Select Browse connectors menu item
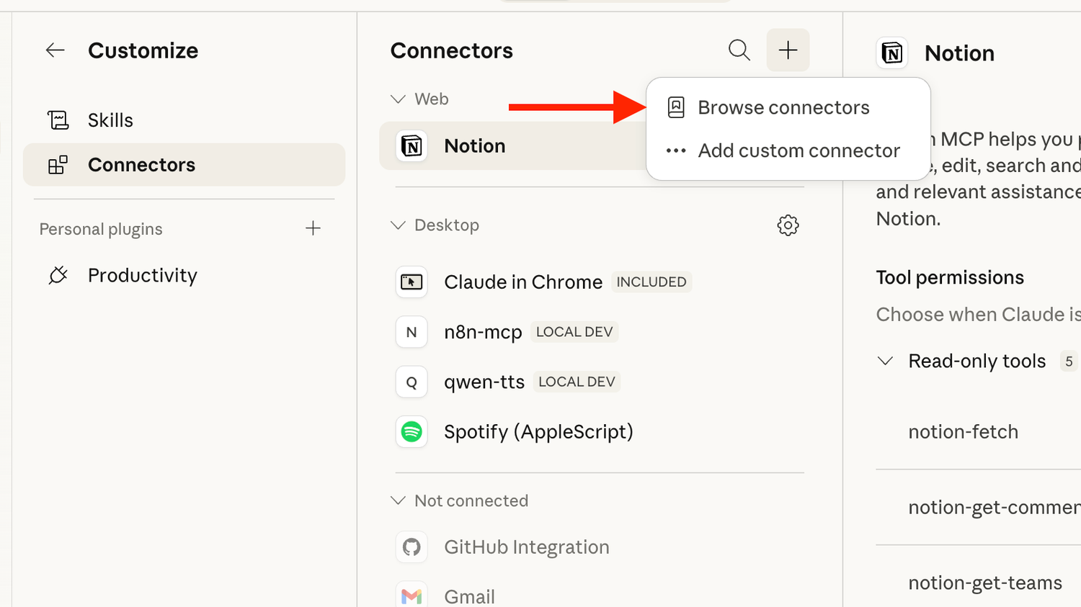This screenshot has height=607, width=1081. click(x=788, y=107)
